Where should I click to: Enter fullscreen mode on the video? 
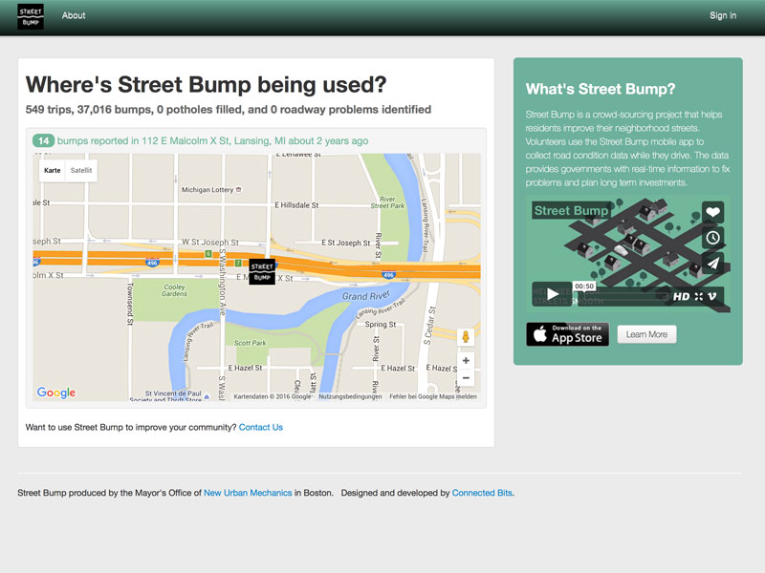(699, 297)
